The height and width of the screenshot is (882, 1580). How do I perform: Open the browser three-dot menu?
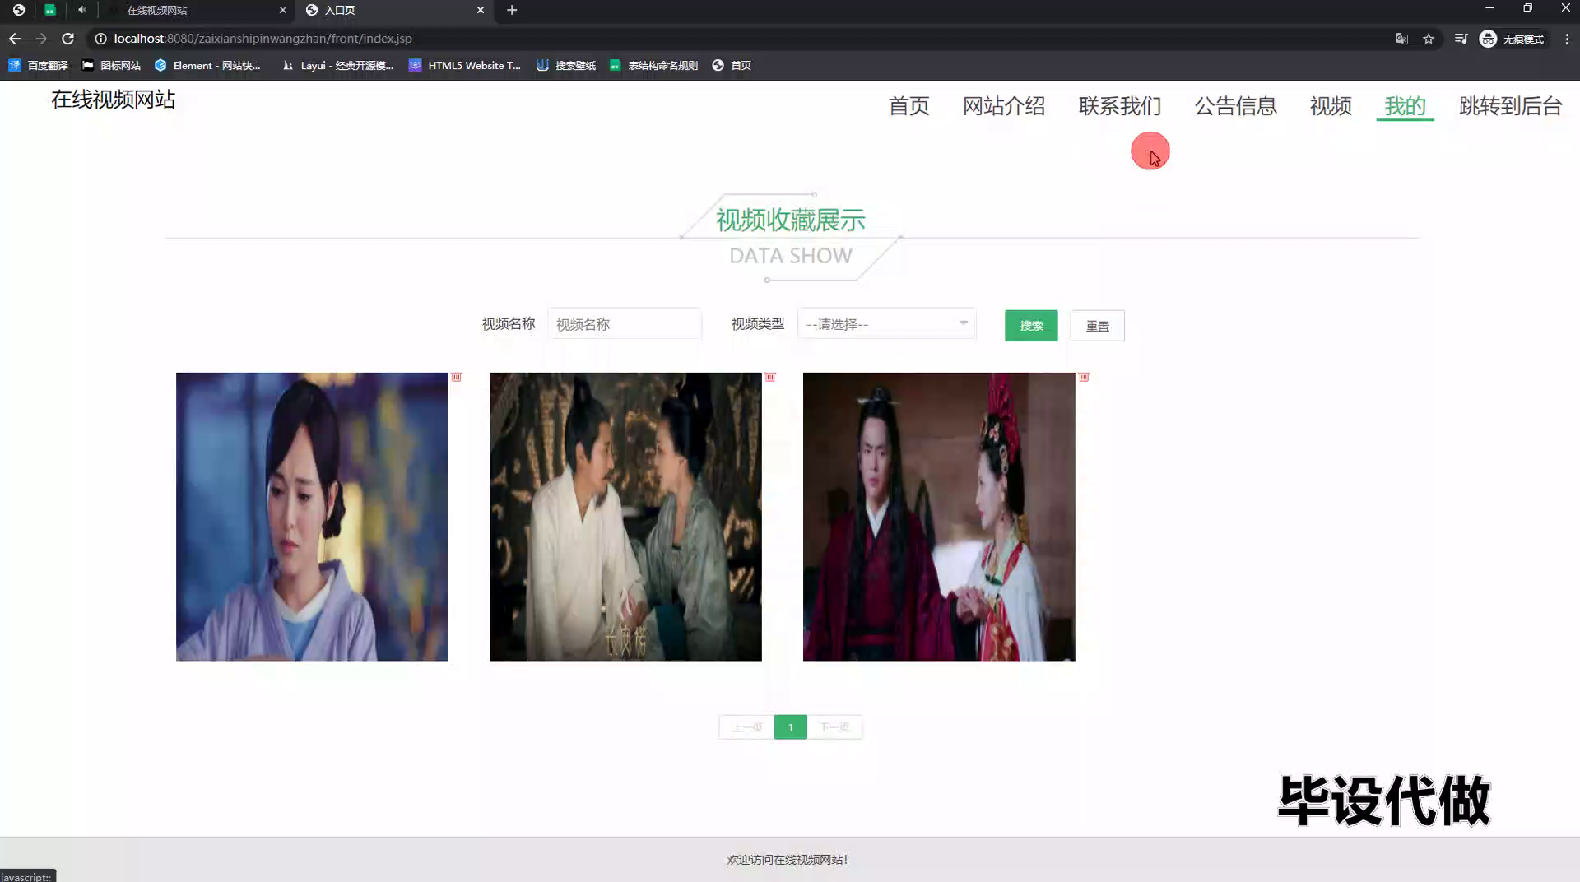coord(1567,39)
